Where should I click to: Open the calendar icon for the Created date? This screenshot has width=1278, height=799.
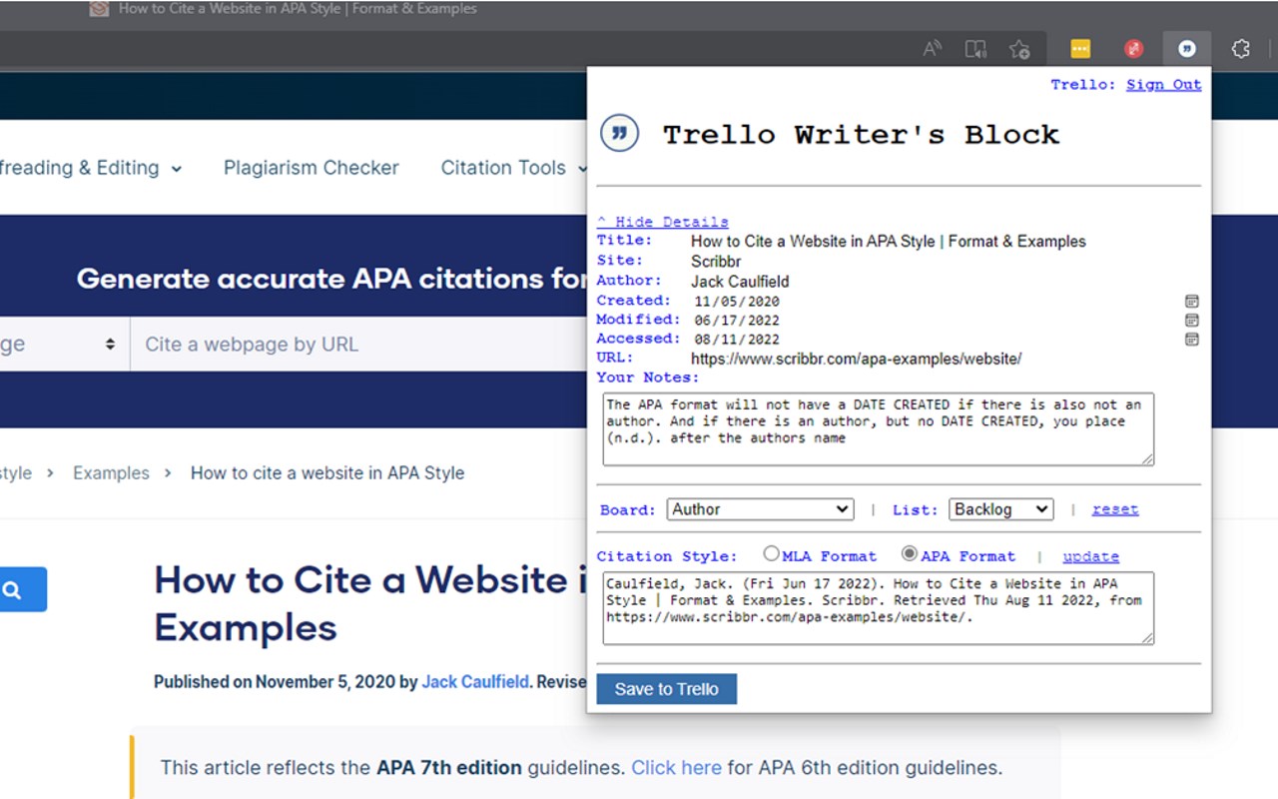pyautogui.click(x=1191, y=301)
